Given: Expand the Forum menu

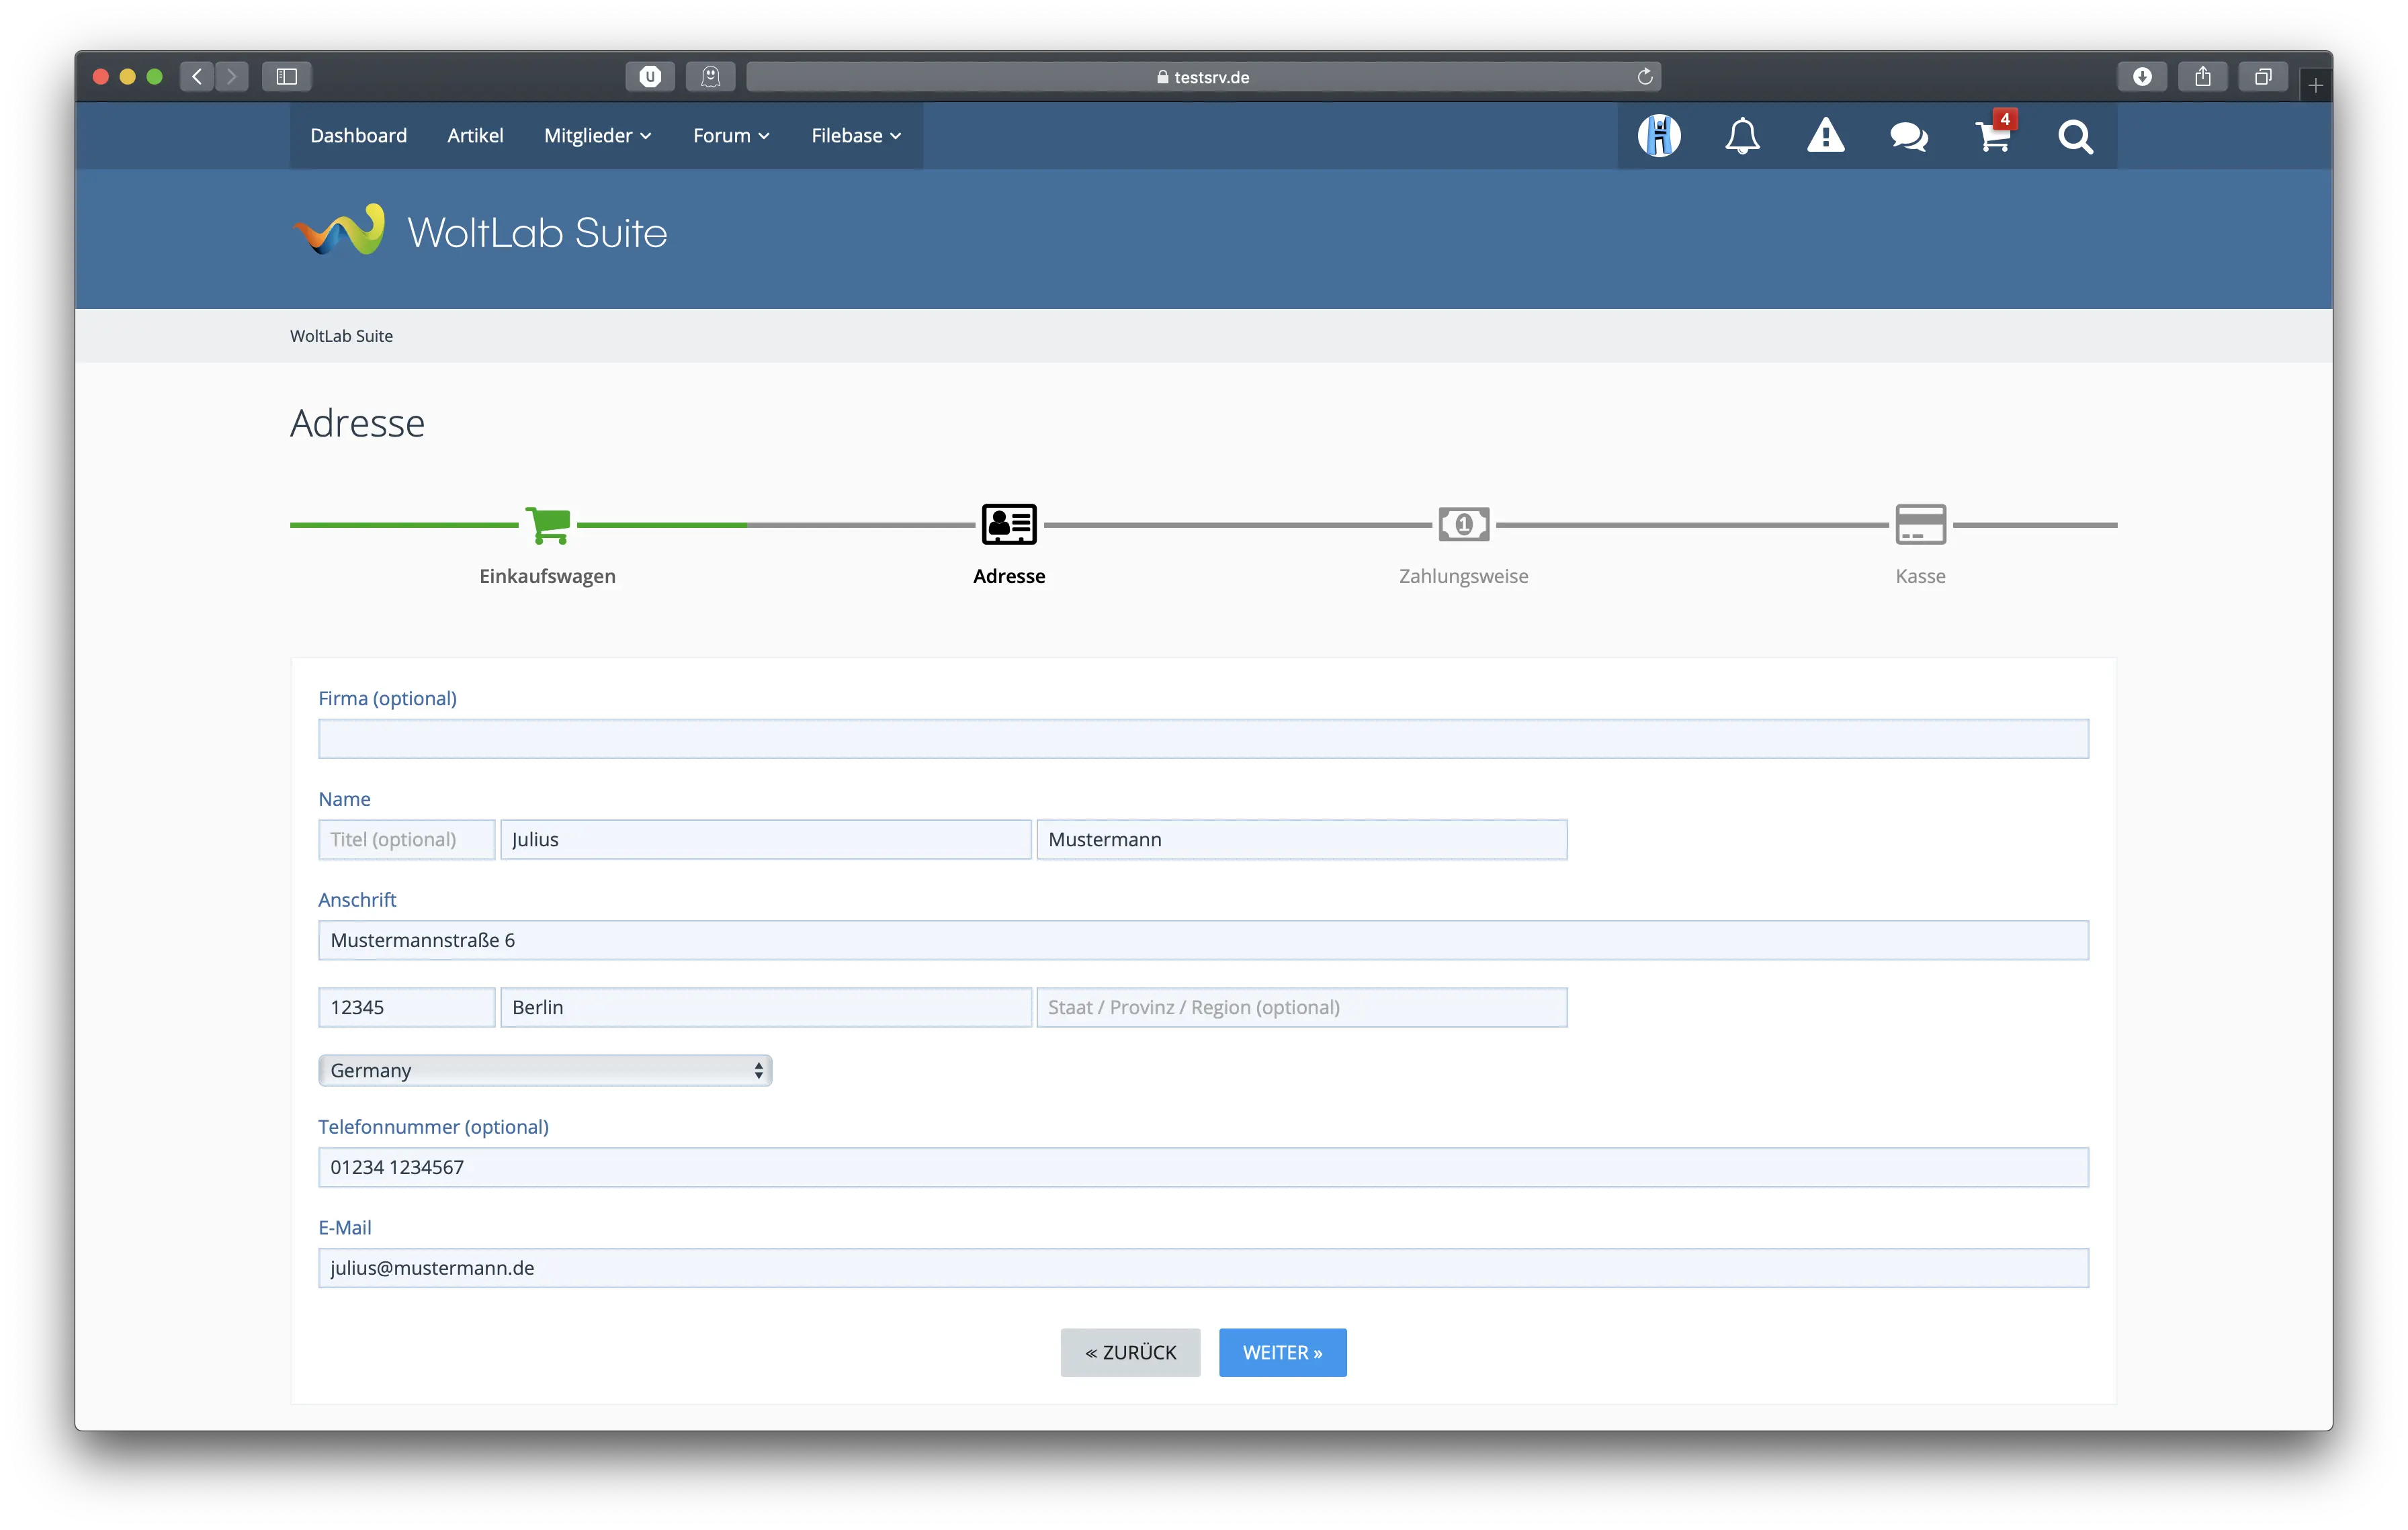Looking at the screenshot, I should pos(731,136).
